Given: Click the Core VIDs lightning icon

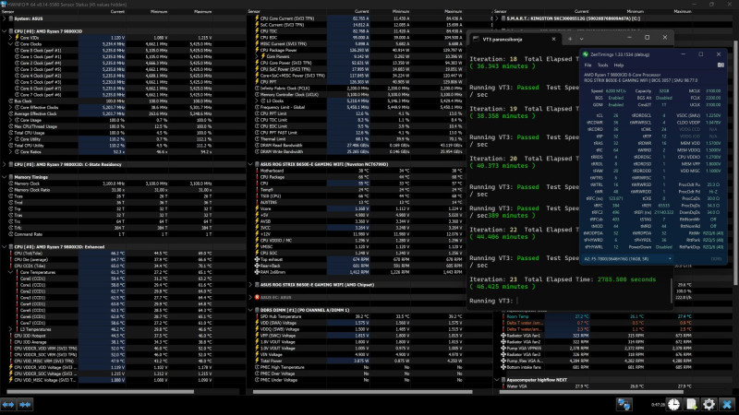Looking at the screenshot, I should pyautogui.click(x=17, y=38).
